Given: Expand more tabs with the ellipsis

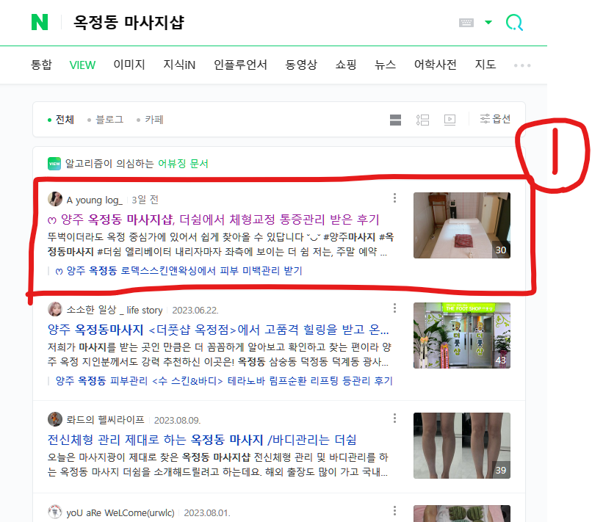Looking at the screenshot, I should [x=522, y=65].
